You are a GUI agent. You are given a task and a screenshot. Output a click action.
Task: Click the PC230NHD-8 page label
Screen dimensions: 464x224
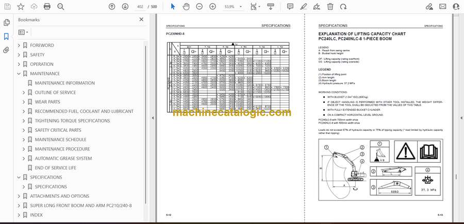(175, 34)
